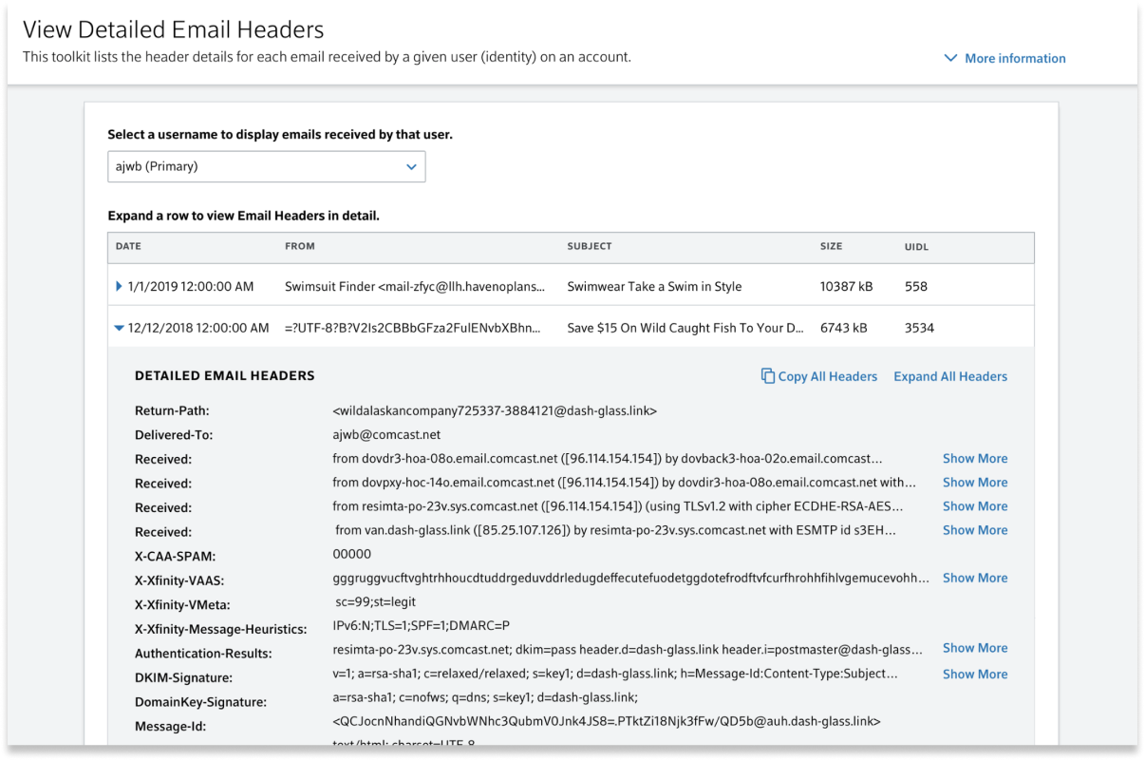The height and width of the screenshot is (761, 1145).
Task: Click the SUBJECT column header
Action: click(589, 246)
